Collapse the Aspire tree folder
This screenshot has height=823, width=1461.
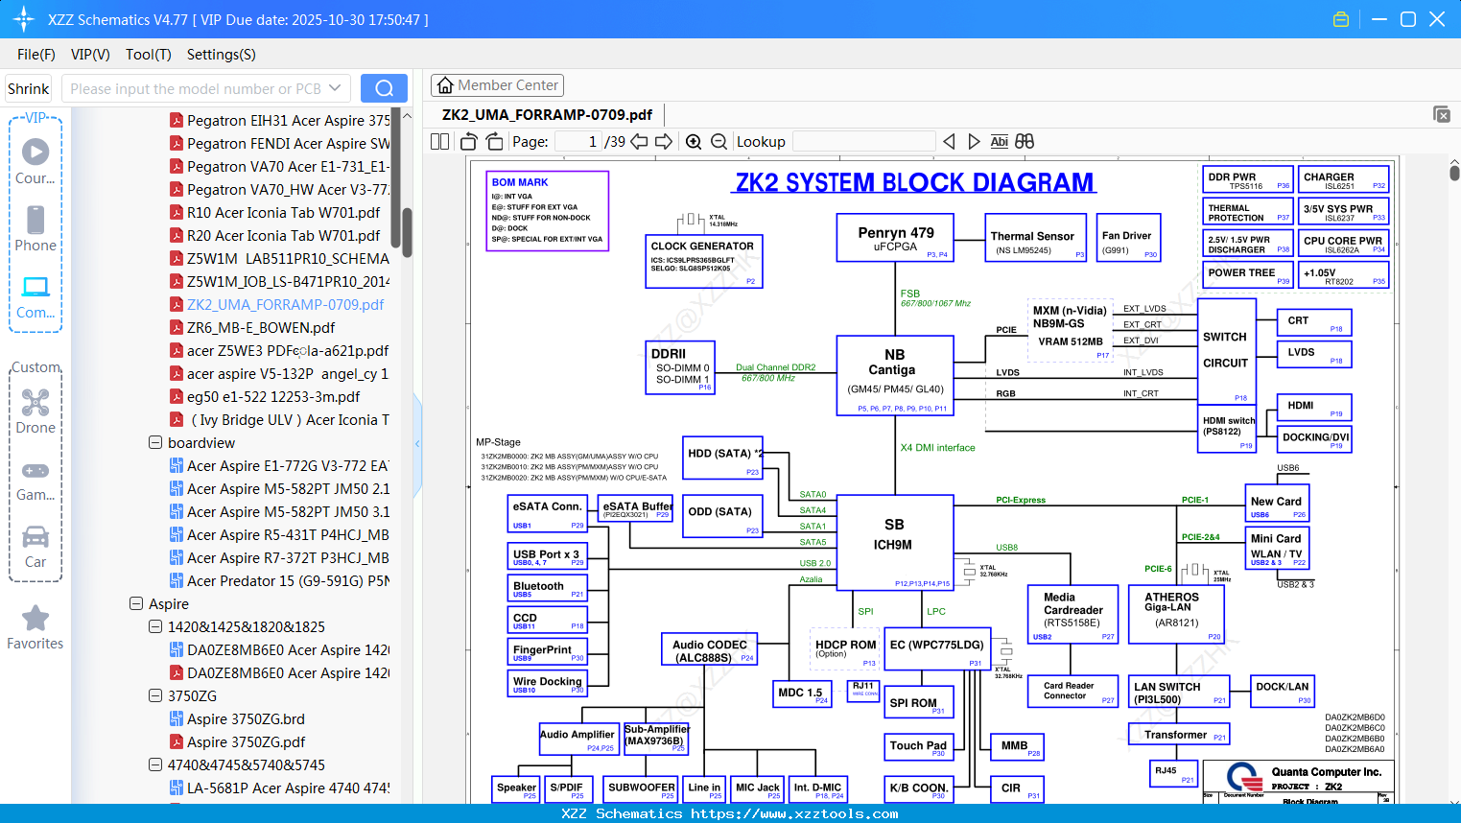pyautogui.click(x=136, y=604)
